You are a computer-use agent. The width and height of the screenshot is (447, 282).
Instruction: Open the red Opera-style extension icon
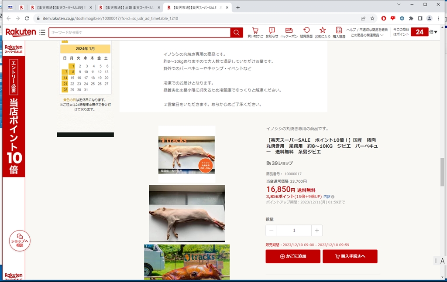[x=384, y=18]
